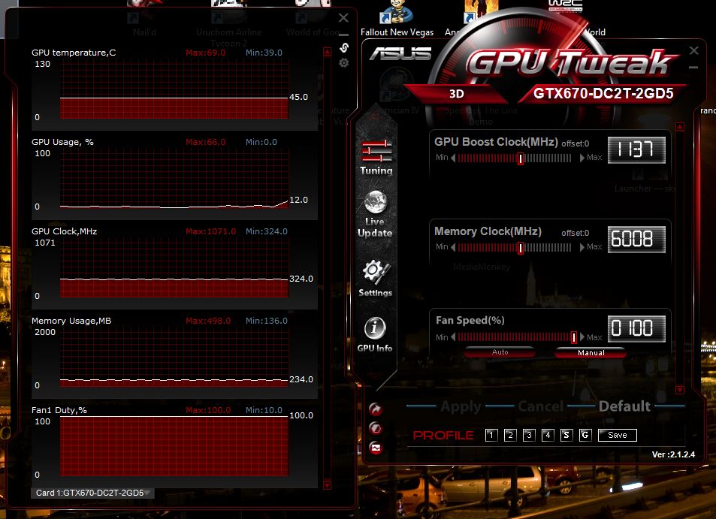Open the GPU Info section
The width and height of the screenshot is (716, 519).
tap(375, 334)
